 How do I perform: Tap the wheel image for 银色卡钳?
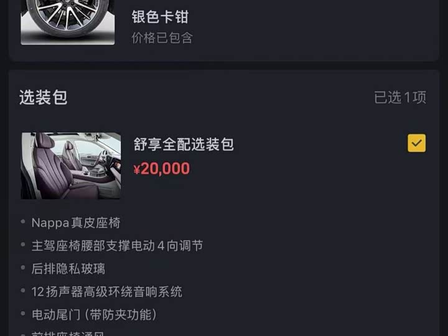pos(68,22)
